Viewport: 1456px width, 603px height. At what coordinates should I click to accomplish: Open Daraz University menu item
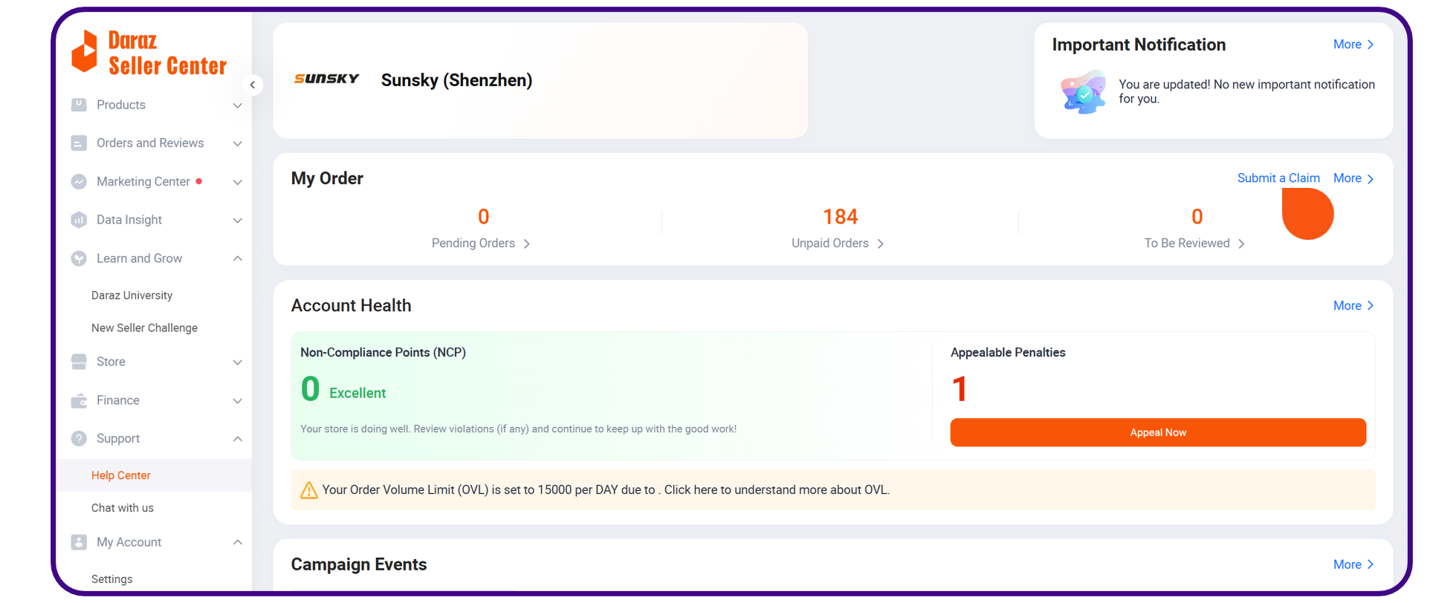[x=132, y=296]
